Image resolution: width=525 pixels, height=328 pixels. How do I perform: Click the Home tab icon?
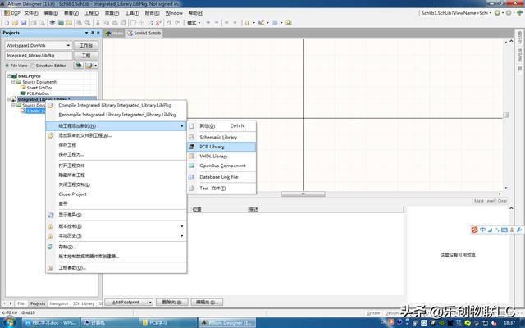click(x=107, y=33)
